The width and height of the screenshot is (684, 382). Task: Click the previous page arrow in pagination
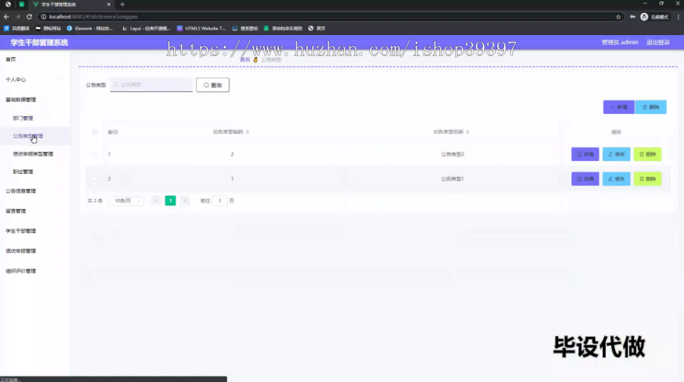156,200
